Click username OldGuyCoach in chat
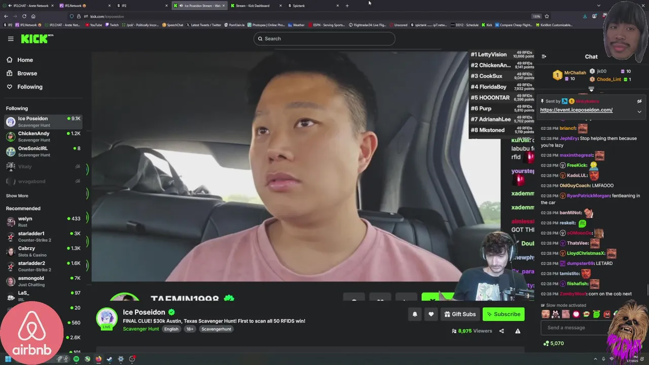This screenshot has height=365, width=649. 575,186
